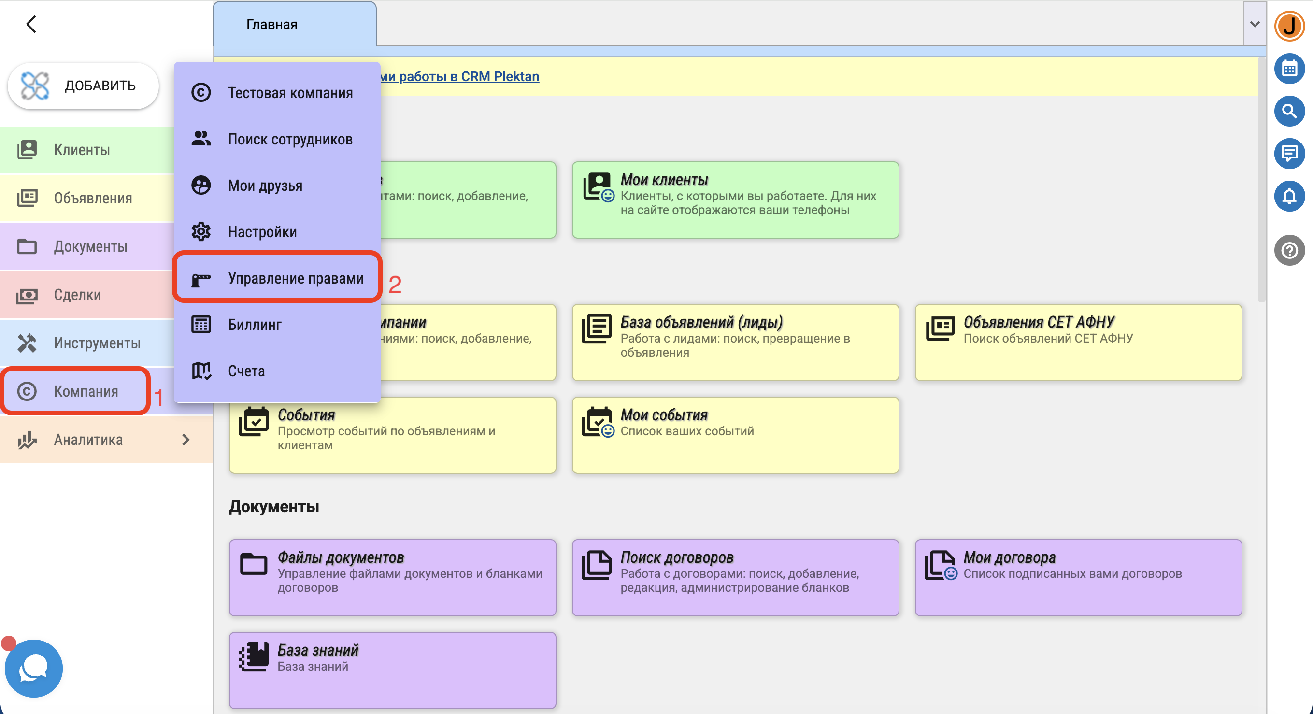The height and width of the screenshot is (714, 1313).
Task: Open the calendar icon in right sidebar
Action: (x=1289, y=69)
